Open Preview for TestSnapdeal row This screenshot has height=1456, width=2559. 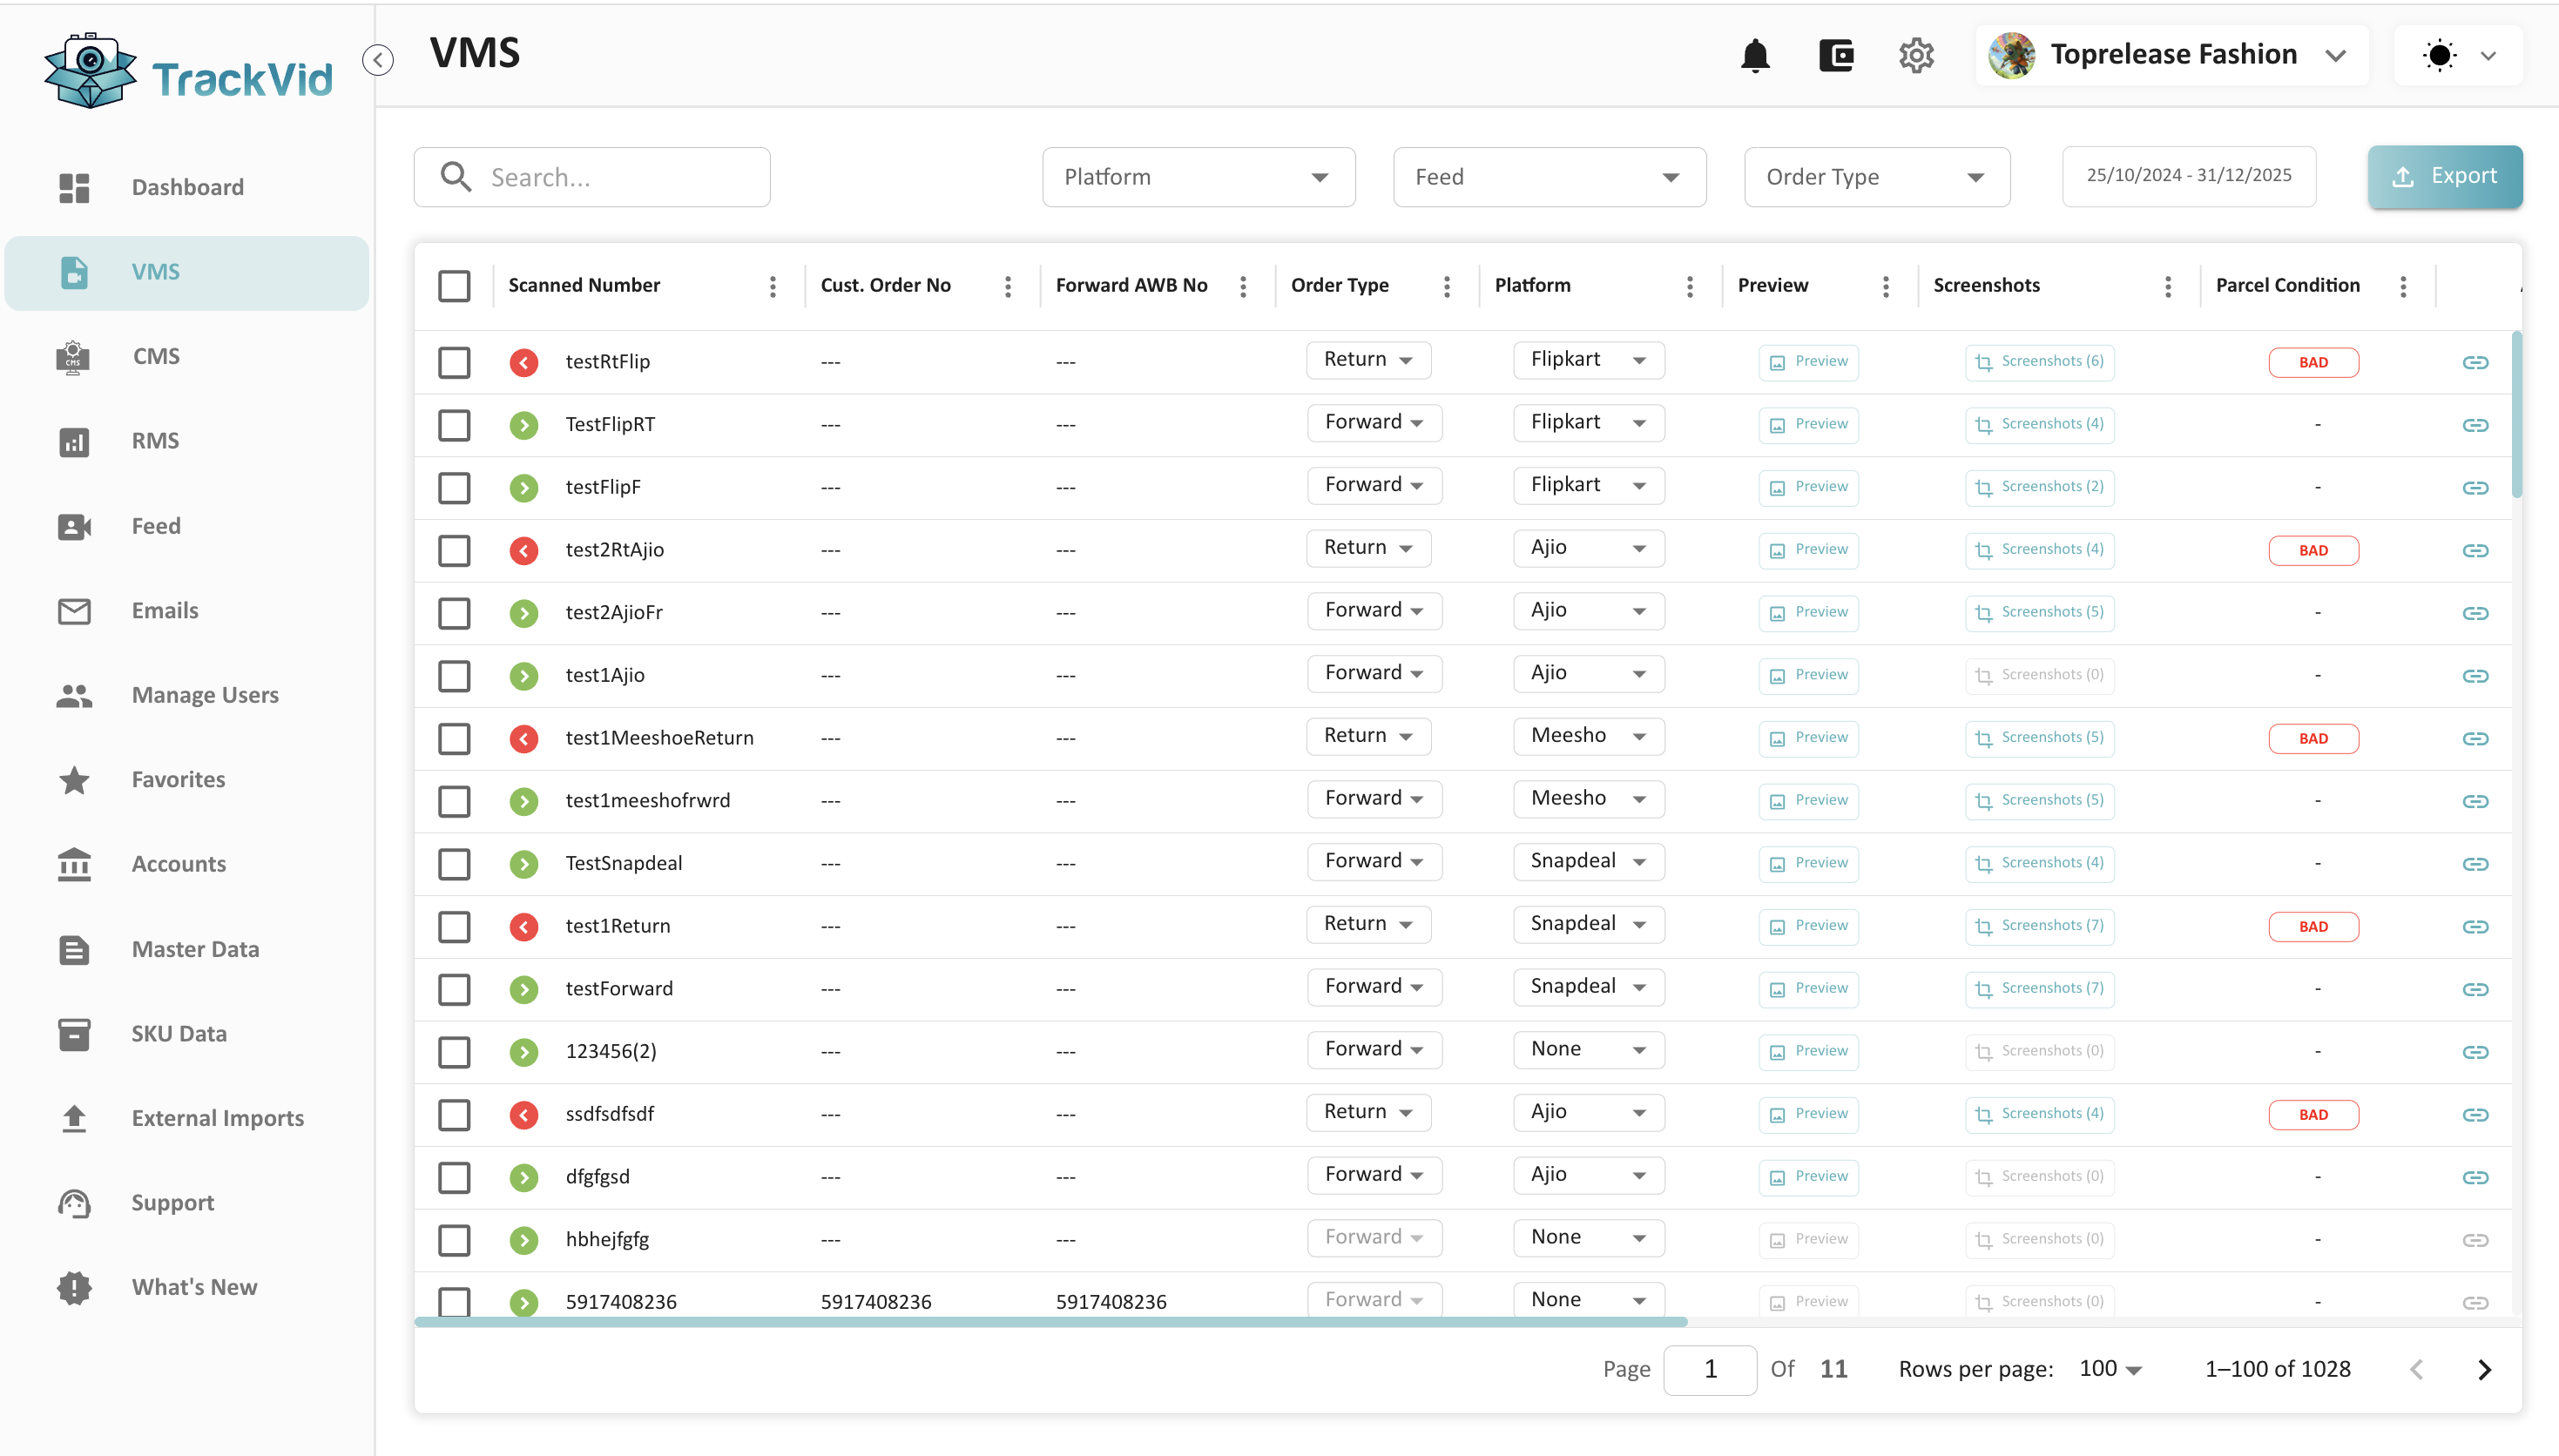1808,862
